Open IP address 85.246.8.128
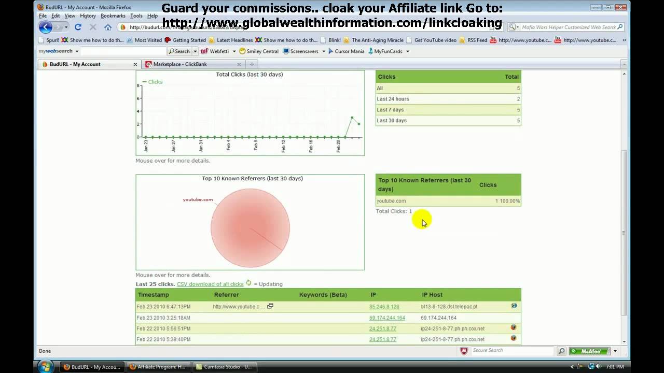Viewport: 664px width, 373px height. click(x=384, y=307)
